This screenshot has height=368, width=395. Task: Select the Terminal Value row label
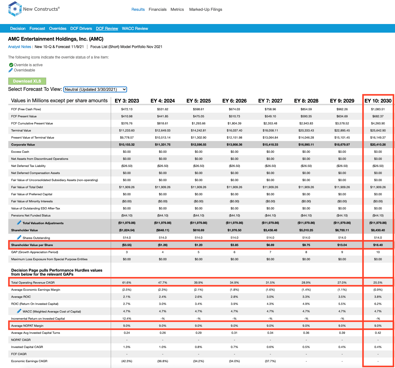click(x=21, y=130)
